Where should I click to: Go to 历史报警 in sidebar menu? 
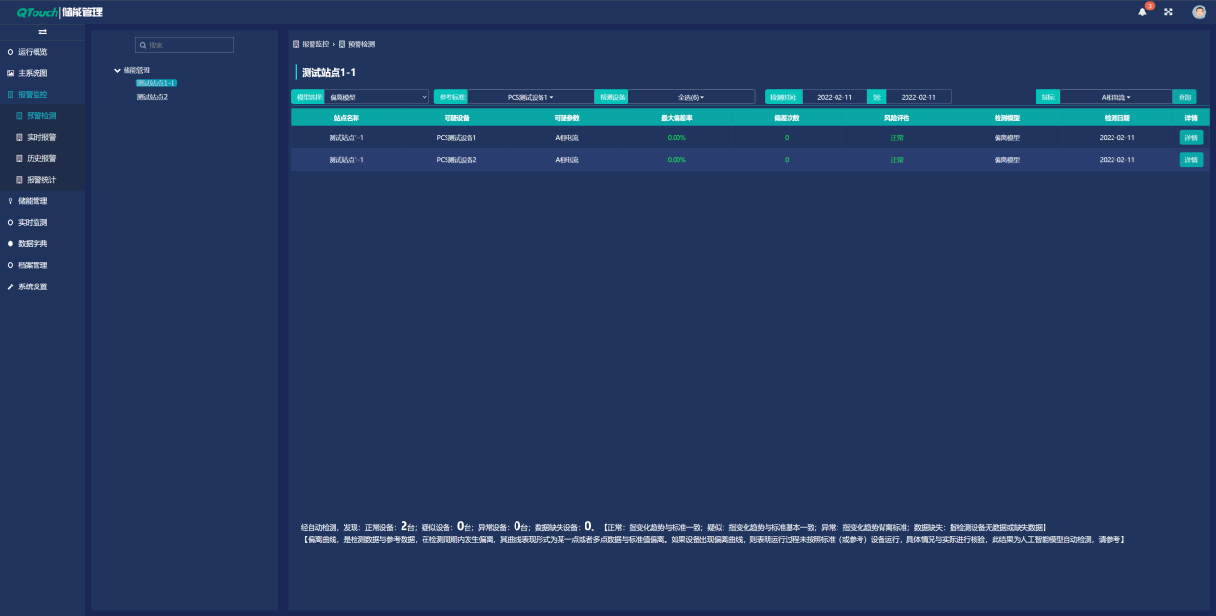(41, 158)
